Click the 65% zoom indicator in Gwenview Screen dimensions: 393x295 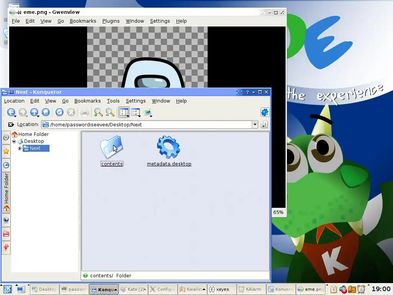(278, 212)
